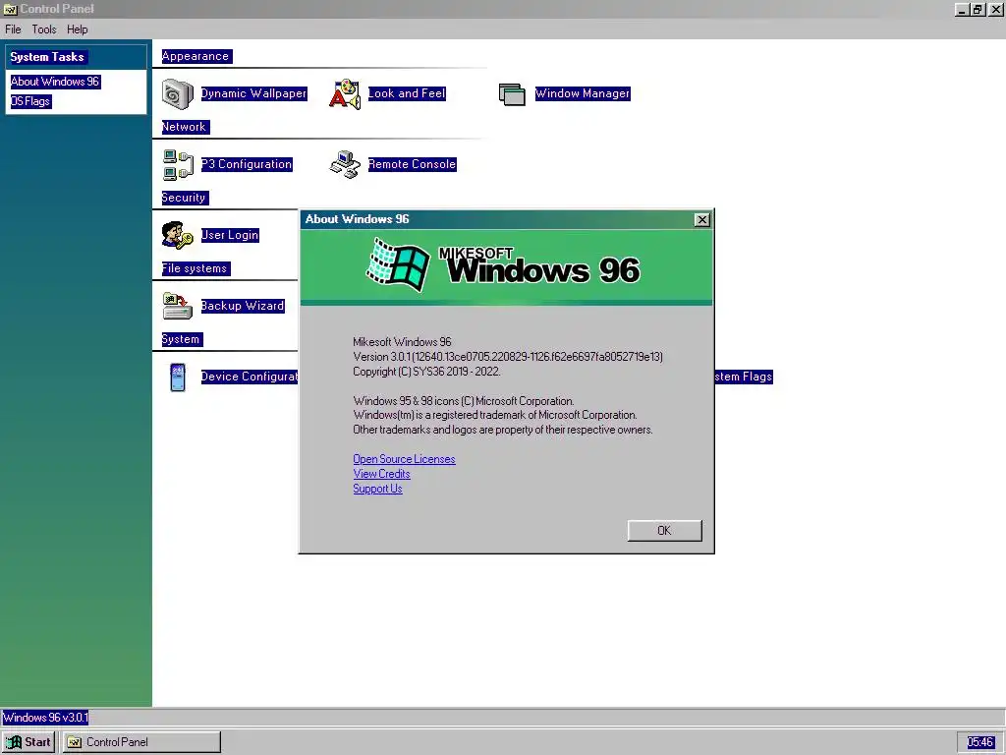Click the taskbar clock showing 05:46
Screen dimensions: 1006x755
pyautogui.click(x=979, y=742)
